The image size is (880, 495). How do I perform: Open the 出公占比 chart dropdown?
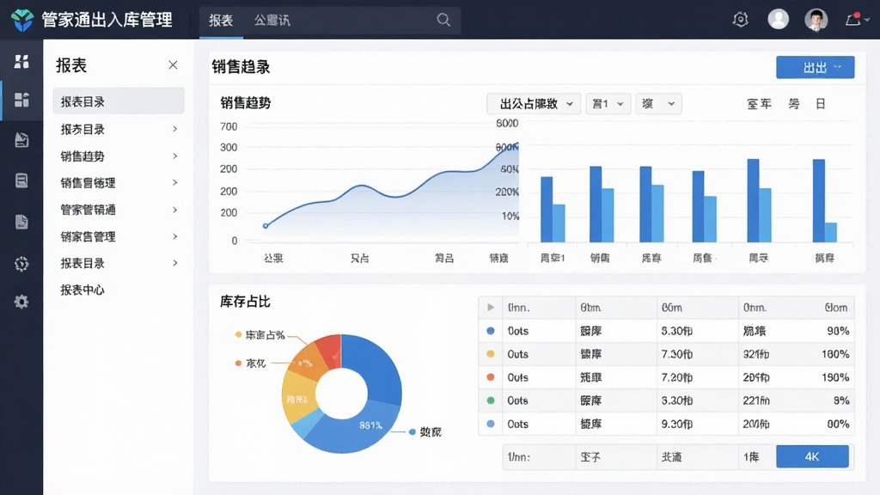(534, 104)
